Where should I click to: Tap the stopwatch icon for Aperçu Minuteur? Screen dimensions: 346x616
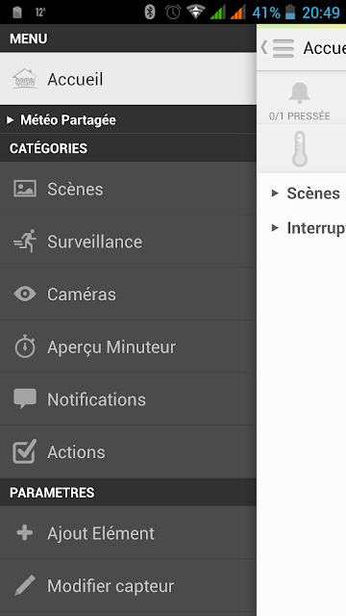(25, 346)
